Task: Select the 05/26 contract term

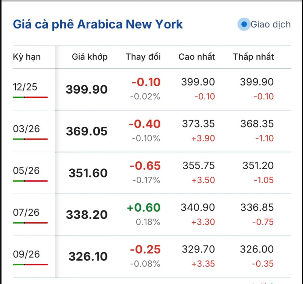Action: pyautogui.click(x=26, y=171)
